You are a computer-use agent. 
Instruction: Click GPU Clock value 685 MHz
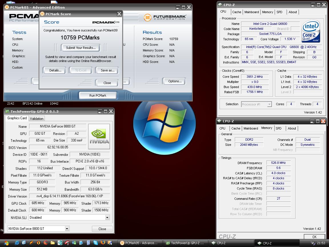click(38, 203)
